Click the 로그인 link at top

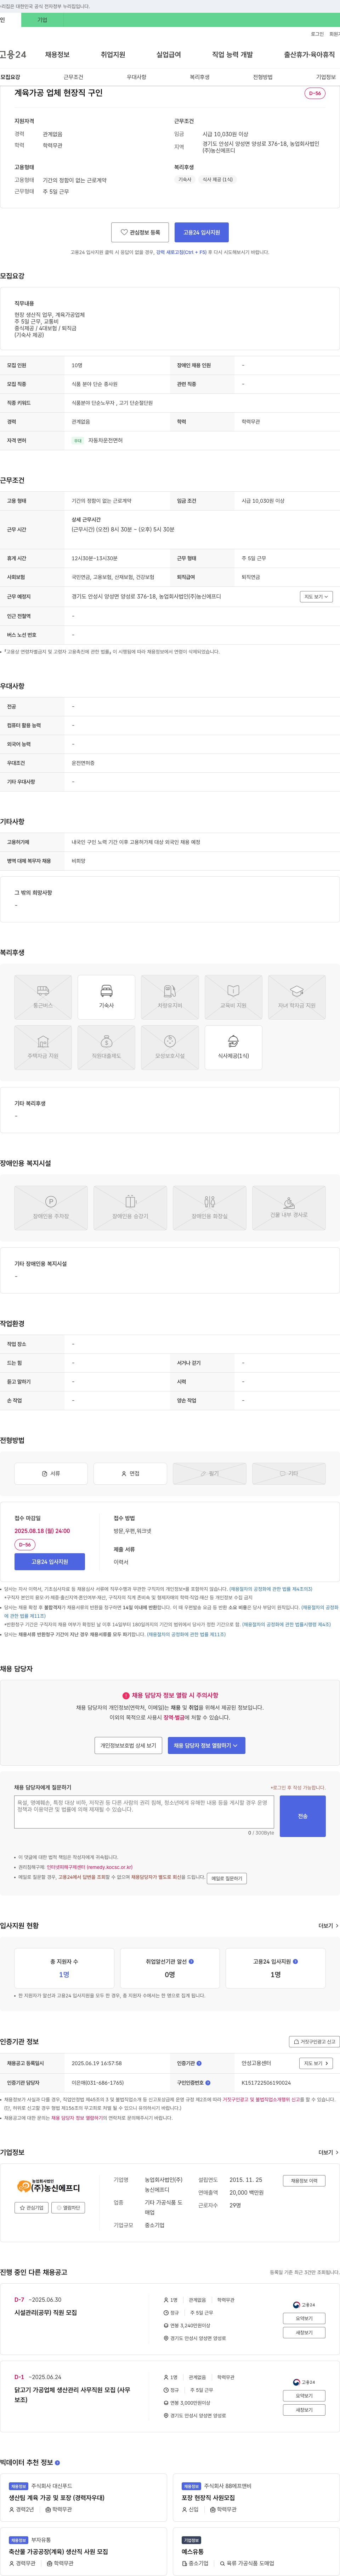[317, 34]
